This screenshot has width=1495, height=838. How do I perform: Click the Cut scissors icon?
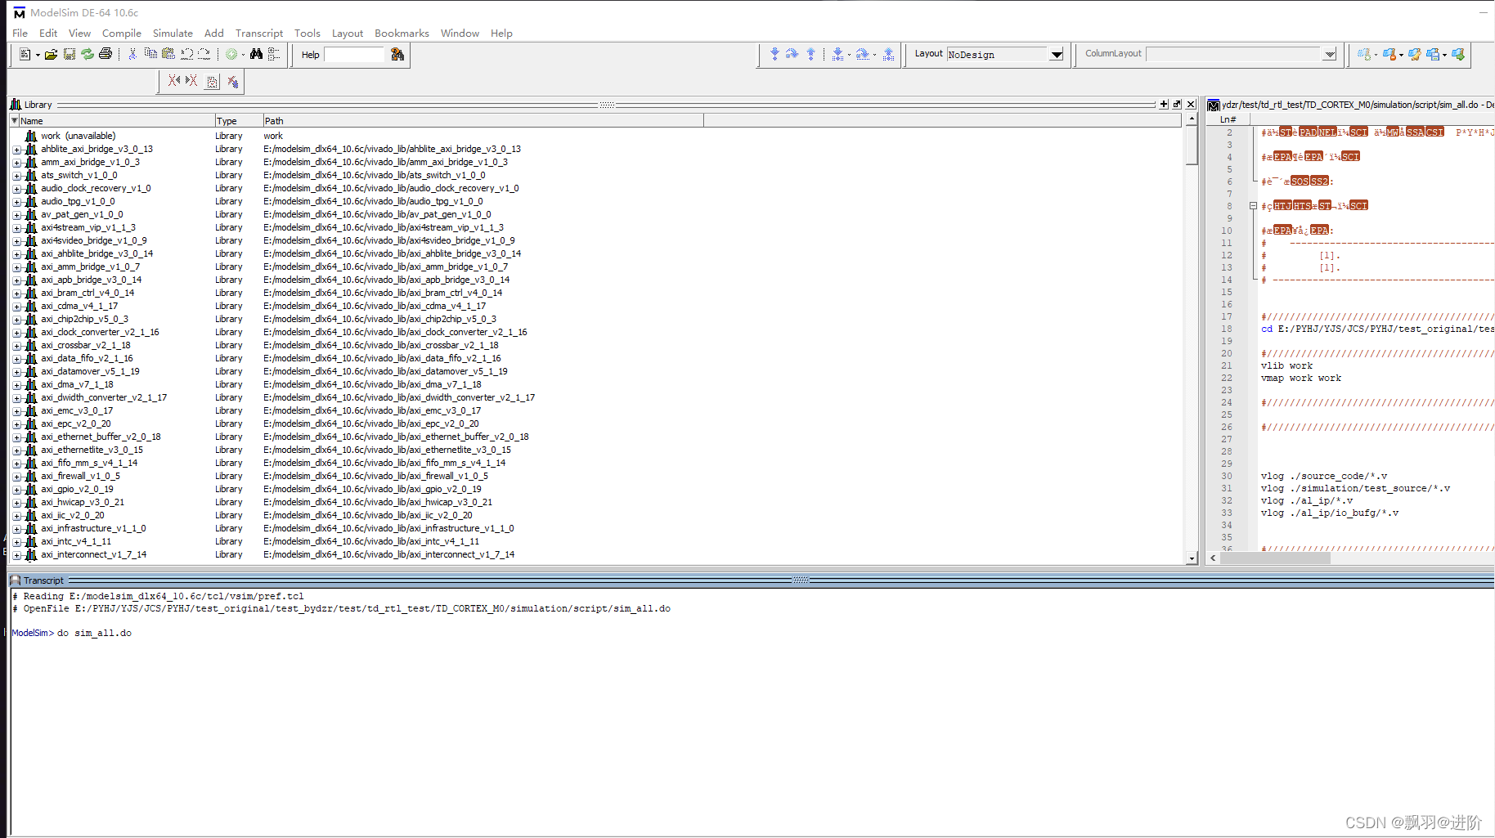tap(132, 54)
